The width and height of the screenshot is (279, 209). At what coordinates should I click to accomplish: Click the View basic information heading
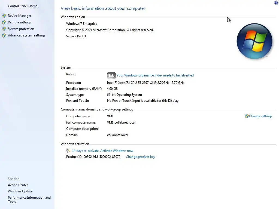tap(103, 8)
